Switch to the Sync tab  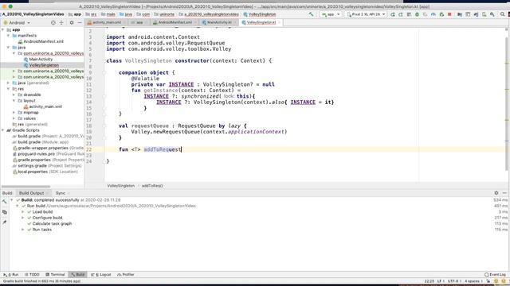coord(61,193)
